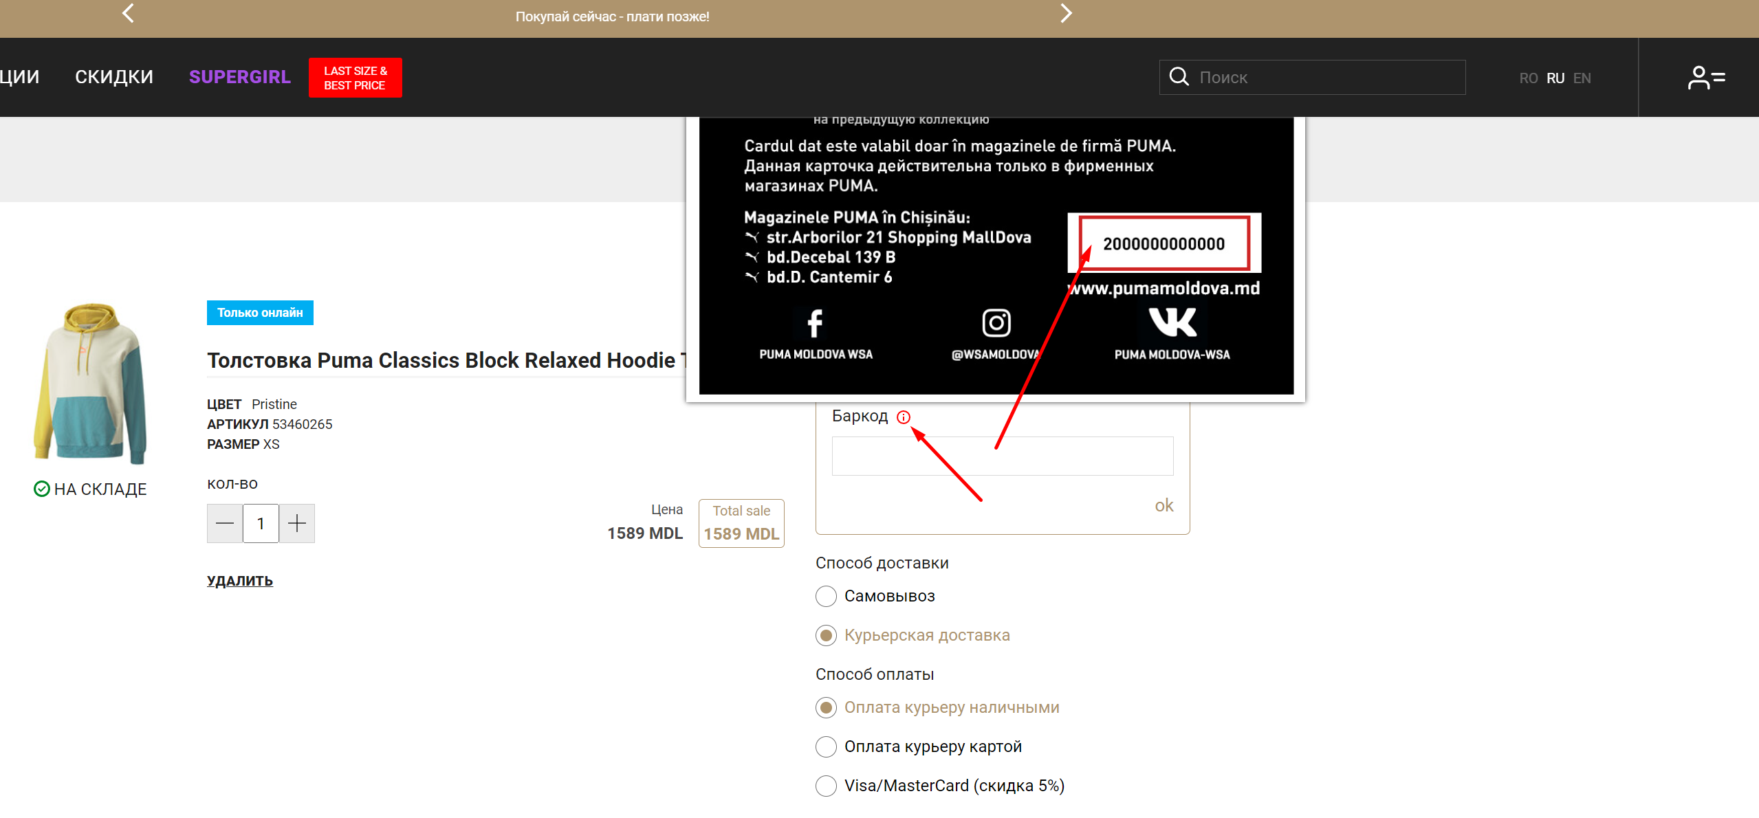This screenshot has width=1759, height=818.
Task: Click the search magnifier icon
Action: click(x=1180, y=76)
